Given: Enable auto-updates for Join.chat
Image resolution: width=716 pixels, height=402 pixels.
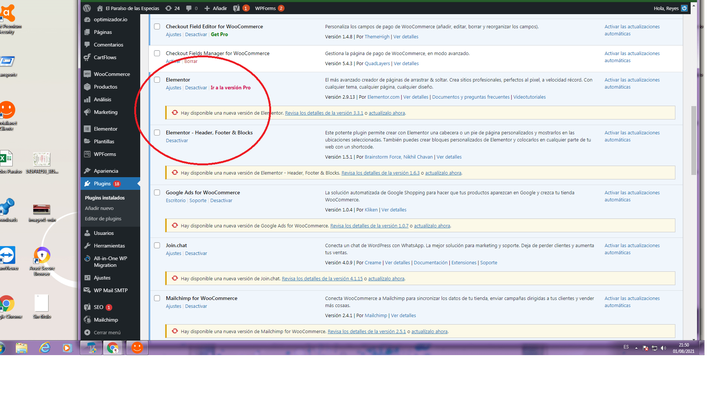Looking at the screenshot, I should [632, 249].
